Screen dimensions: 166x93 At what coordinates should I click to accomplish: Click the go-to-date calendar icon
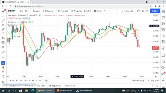click(x=46, y=81)
